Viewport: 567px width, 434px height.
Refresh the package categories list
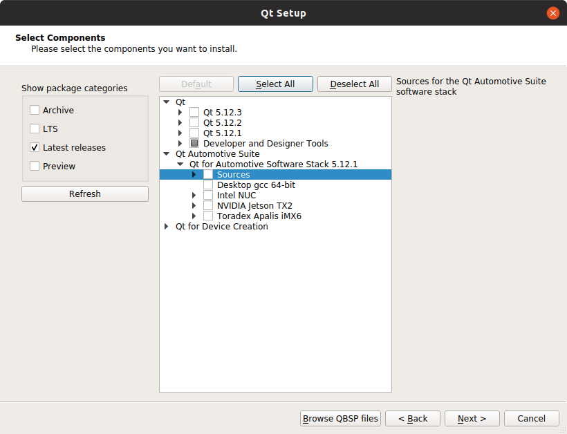click(85, 194)
